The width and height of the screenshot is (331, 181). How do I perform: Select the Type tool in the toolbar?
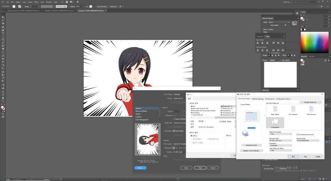3,33
